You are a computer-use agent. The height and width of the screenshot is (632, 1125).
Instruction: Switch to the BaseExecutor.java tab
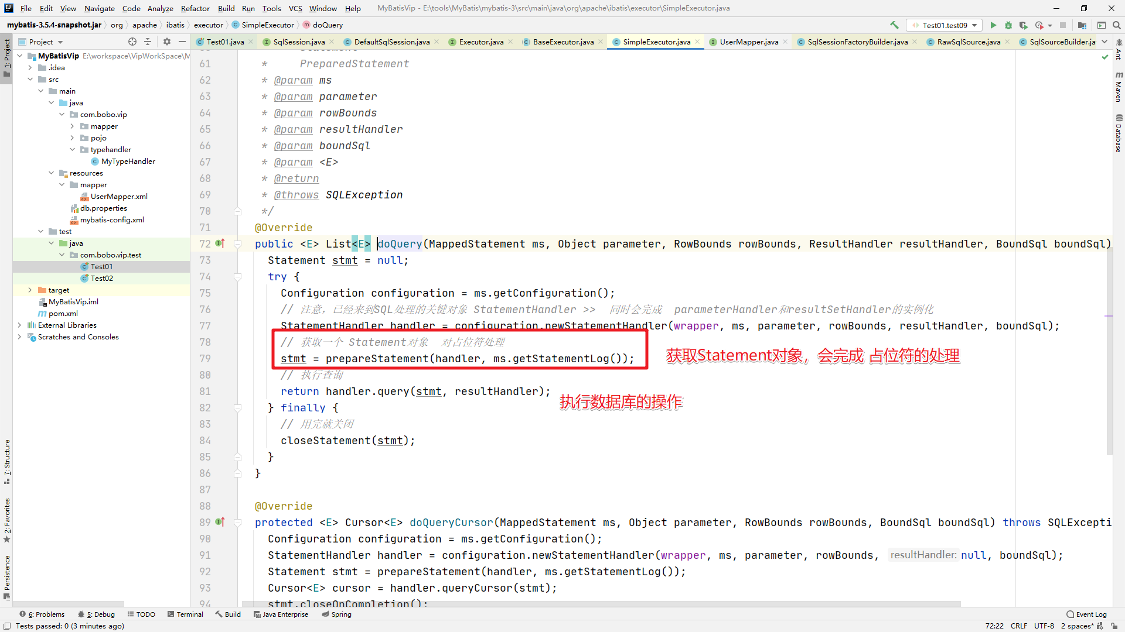coord(562,42)
